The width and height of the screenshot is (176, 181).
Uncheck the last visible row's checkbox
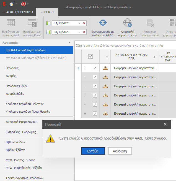point(95,114)
